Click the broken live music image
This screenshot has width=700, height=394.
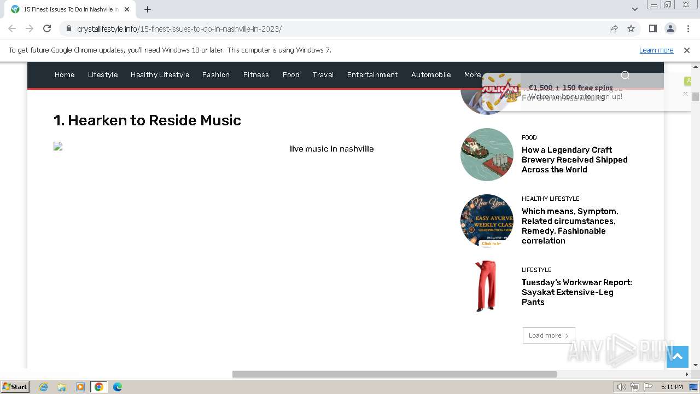58,146
